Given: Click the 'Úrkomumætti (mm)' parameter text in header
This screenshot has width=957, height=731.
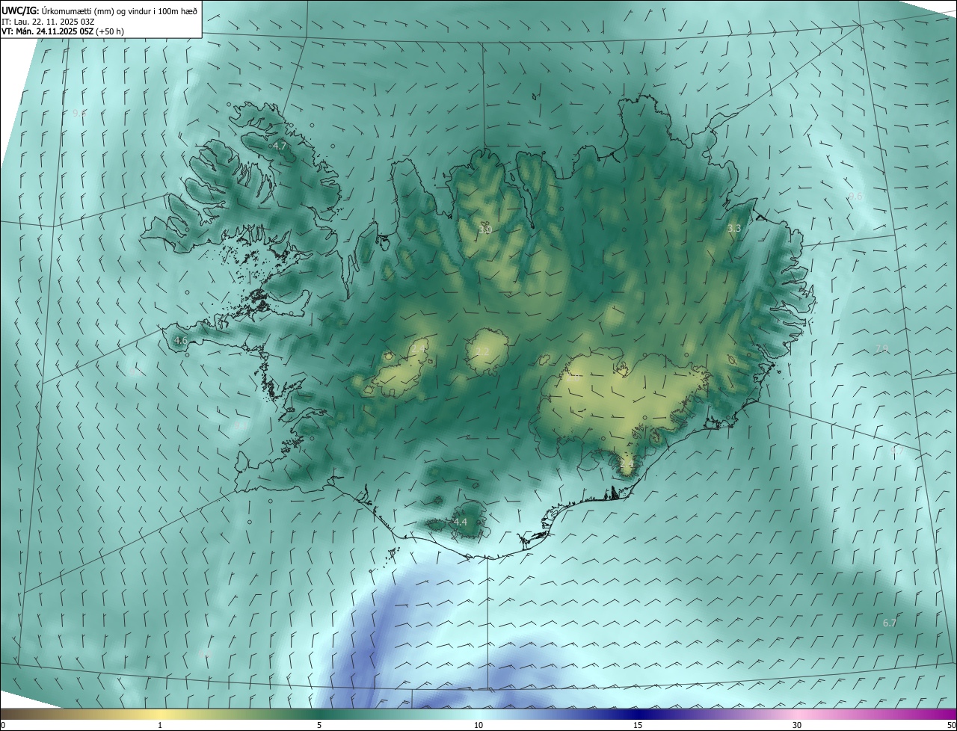Looking at the screenshot, I should (78, 10).
